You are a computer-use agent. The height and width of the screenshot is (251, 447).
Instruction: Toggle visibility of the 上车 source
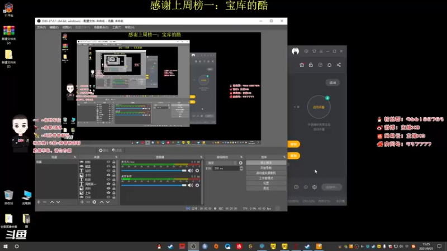click(x=108, y=193)
